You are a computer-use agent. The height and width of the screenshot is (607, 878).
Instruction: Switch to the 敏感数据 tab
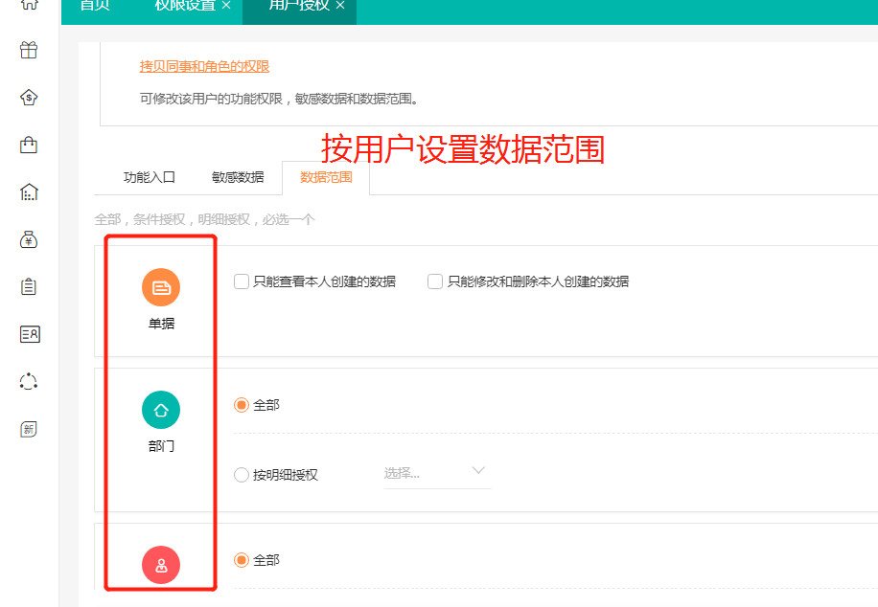coord(238,177)
